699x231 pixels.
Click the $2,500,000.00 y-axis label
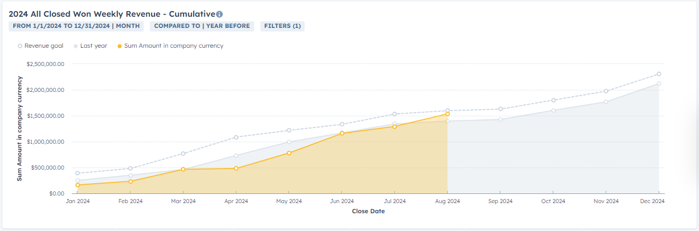45,64
